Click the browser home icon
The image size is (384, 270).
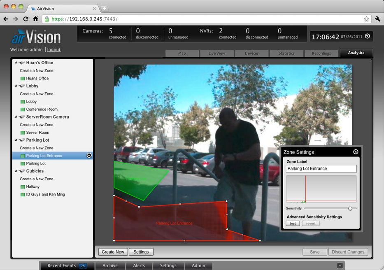tap(36, 19)
